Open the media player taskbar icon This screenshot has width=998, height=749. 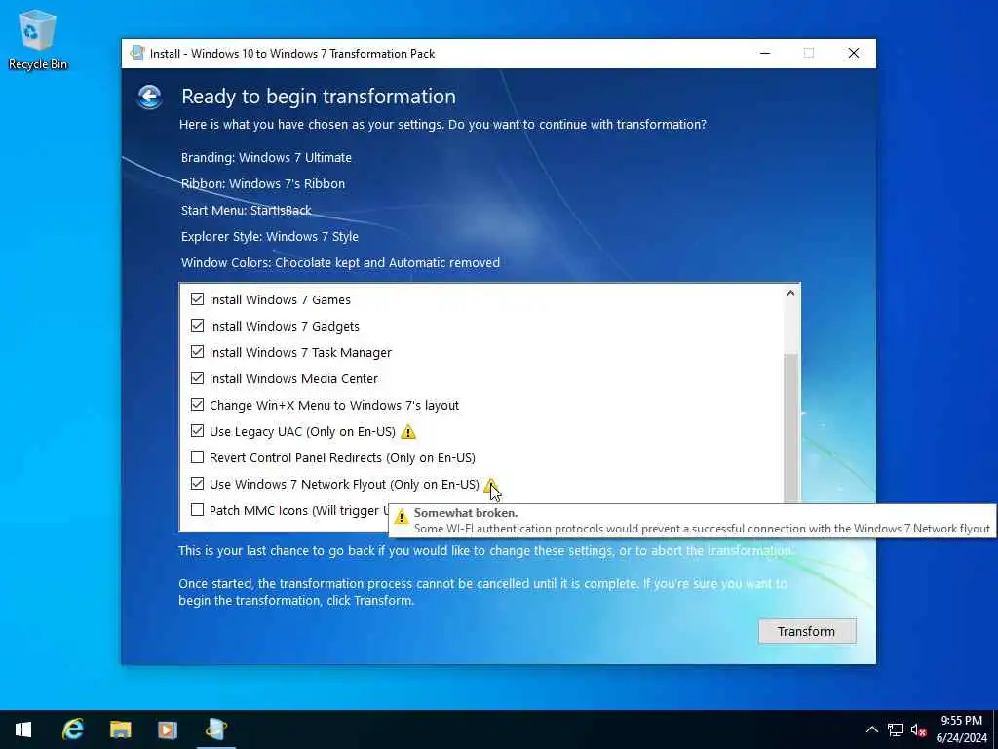click(x=168, y=729)
